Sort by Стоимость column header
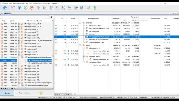179x101 pixels. click(x=116, y=19)
